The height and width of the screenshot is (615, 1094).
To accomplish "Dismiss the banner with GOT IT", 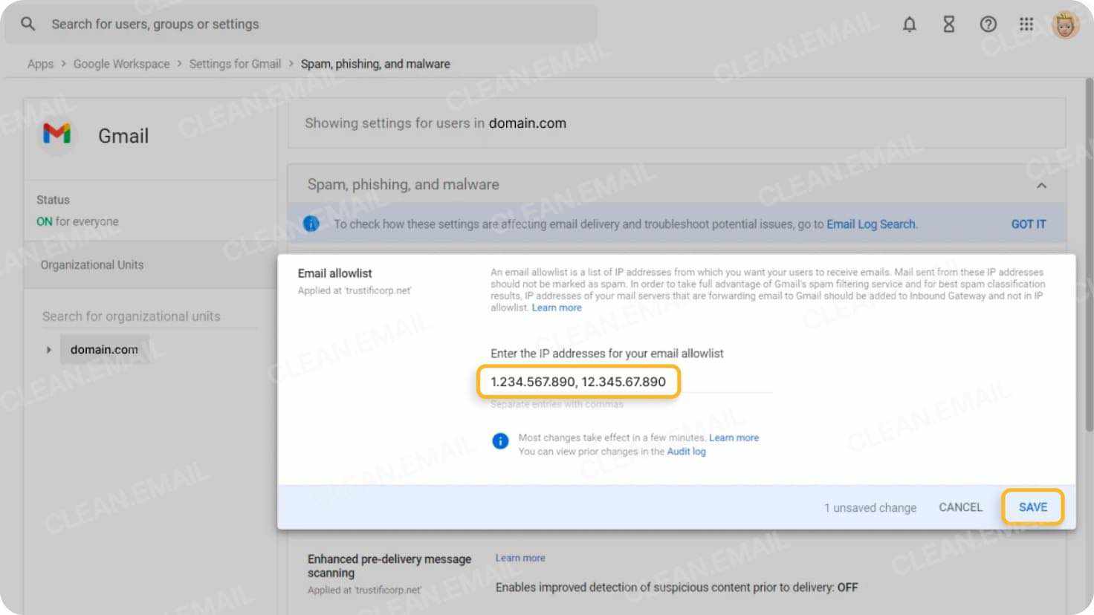I will [1029, 224].
